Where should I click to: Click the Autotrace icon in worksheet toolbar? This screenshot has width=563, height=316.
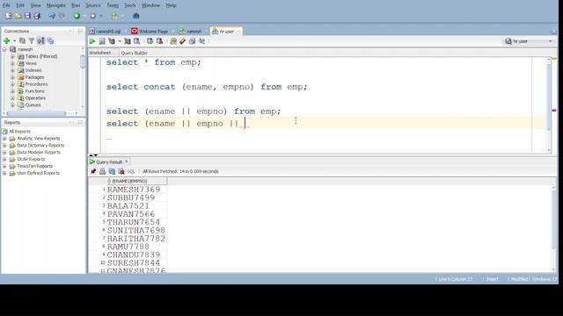[x=127, y=41]
